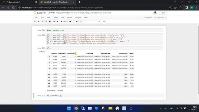Reload the page with the browser refresh icon
199x112 pixels.
13,7
